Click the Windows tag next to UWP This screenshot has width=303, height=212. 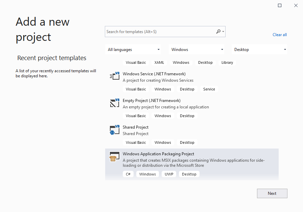tap(147, 174)
